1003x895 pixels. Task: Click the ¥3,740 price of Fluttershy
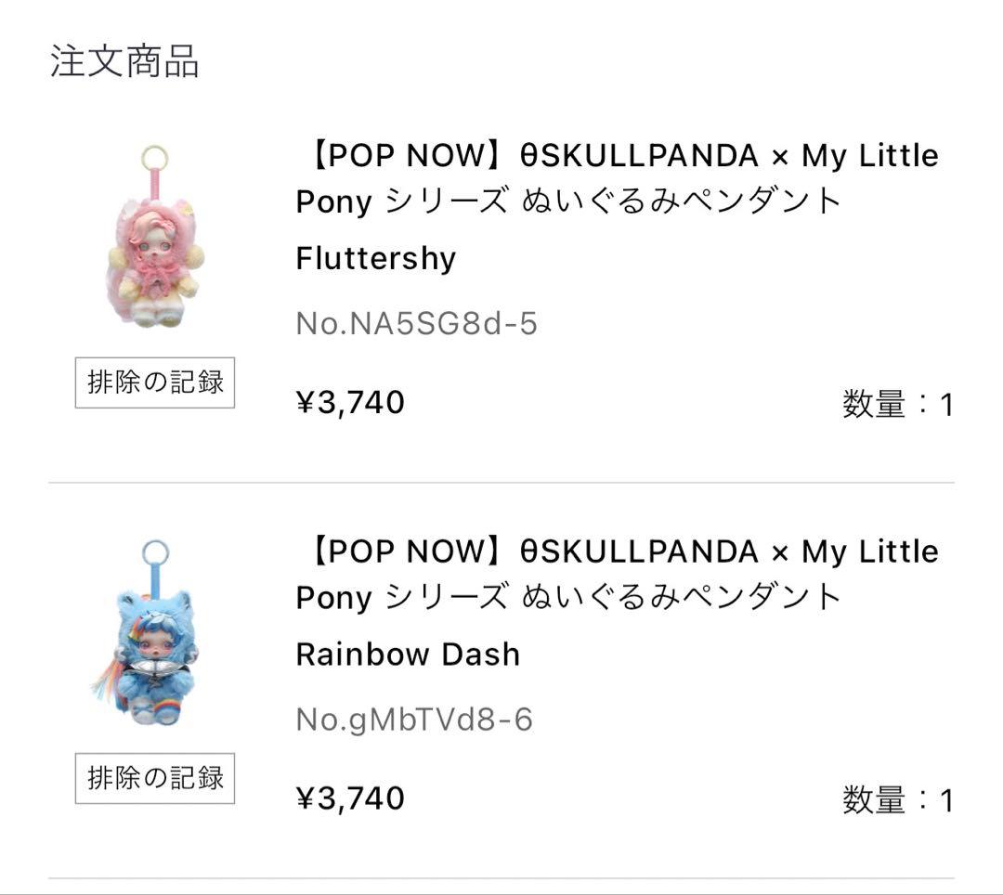pos(350,403)
